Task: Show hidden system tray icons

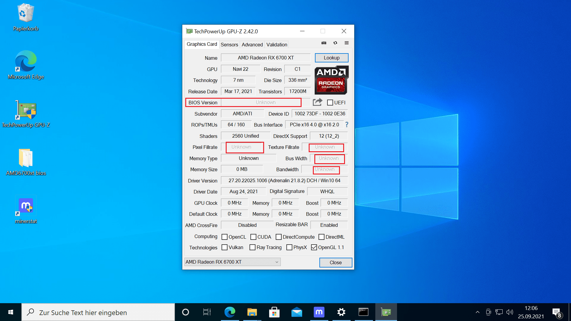Action: tap(478, 312)
